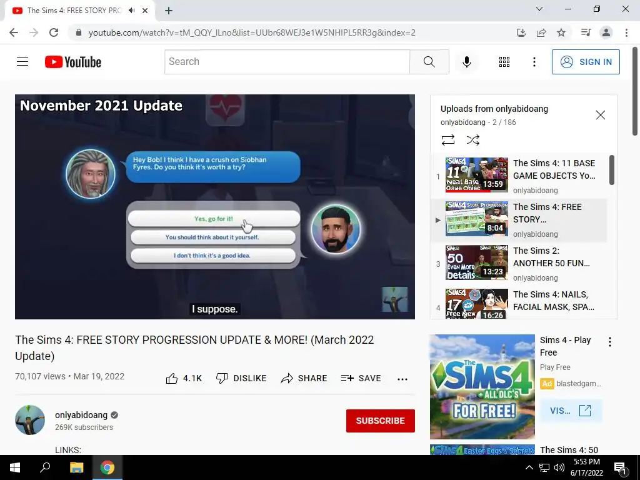Screen dimensions: 640x480
Task: Select The Sims 4: FREE STORY playlist item
Action: [518, 220]
